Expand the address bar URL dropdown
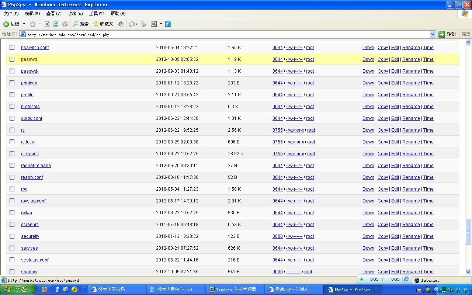The image size is (472, 295). click(x=433, y=34)
